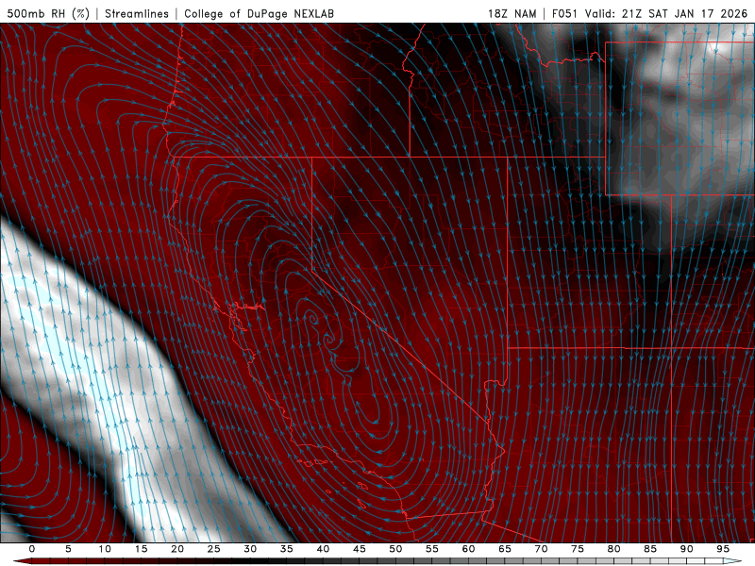Click 'Valid: 21Z SAT JAN 17 2026' text
This screenshot has height=566, width=755.
(666, 13)
